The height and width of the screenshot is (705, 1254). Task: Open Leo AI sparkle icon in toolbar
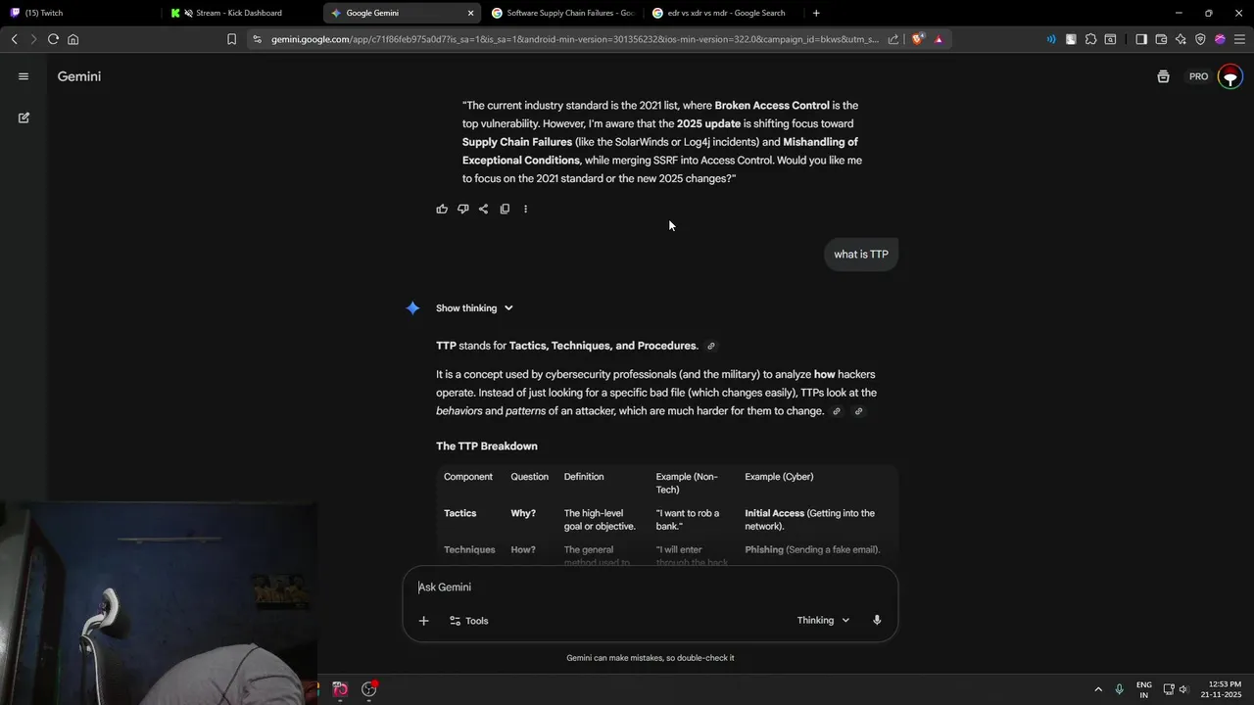1181,39
